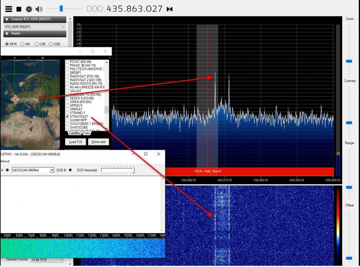The height and width of the screenshot is (267, 360).
Task: Click the STRATOSAT satellite icon on map
Action: point(15,99)
